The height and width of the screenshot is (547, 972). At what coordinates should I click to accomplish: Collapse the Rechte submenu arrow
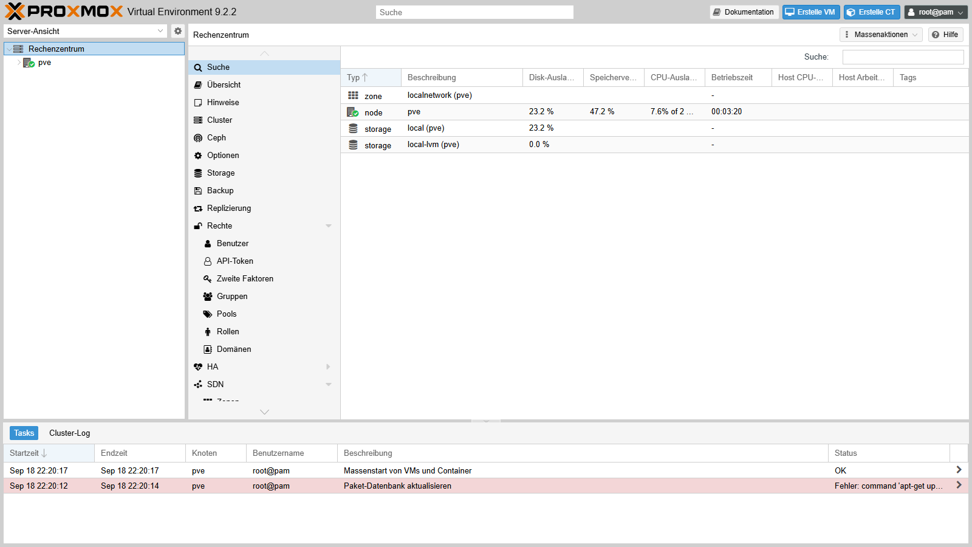coord(329,226)
